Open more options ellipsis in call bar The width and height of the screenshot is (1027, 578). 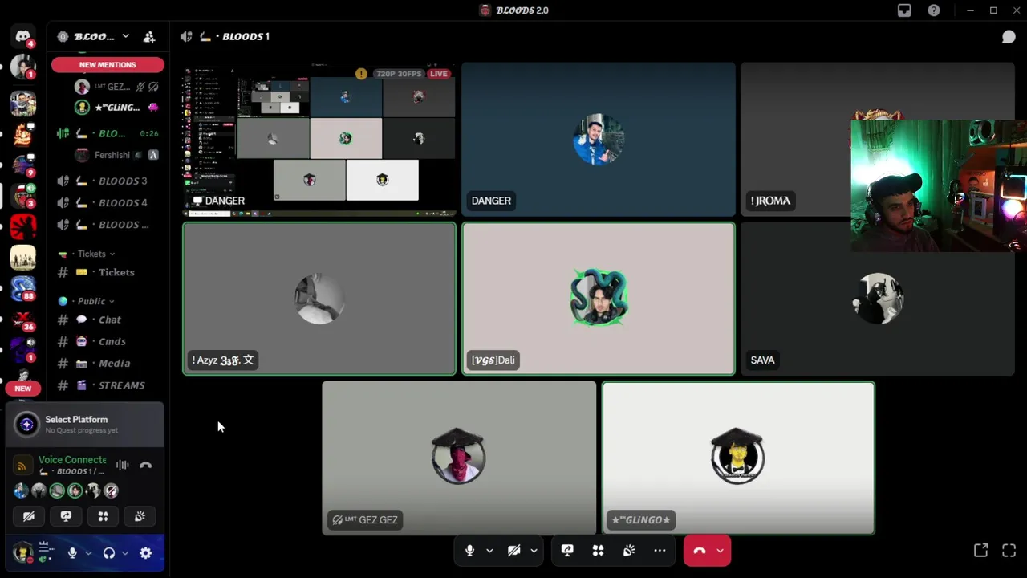click(660, 551)
